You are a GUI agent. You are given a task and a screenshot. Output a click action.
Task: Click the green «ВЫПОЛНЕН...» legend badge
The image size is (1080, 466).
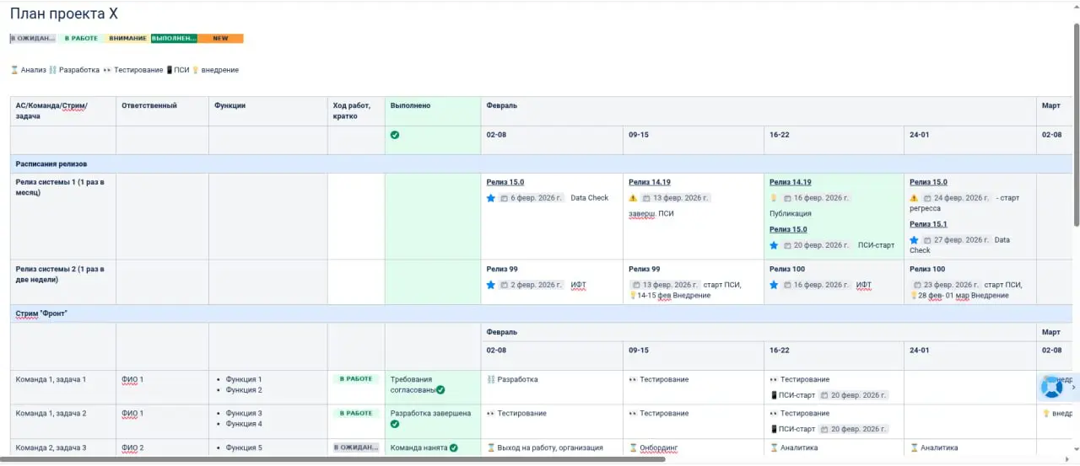[x=174, y=39]
